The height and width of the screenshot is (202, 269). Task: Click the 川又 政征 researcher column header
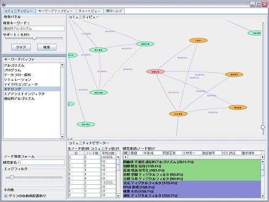tap(231, 153)
